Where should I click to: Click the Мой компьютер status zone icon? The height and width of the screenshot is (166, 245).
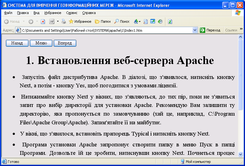(x=182, y=161)
